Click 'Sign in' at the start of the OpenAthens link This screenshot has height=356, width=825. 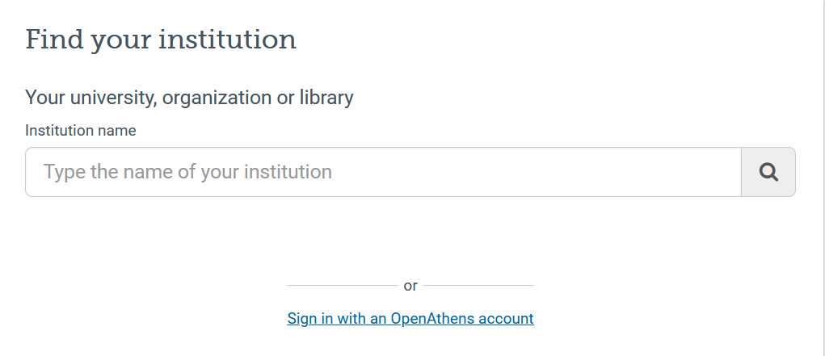click(x=309, y=318)
